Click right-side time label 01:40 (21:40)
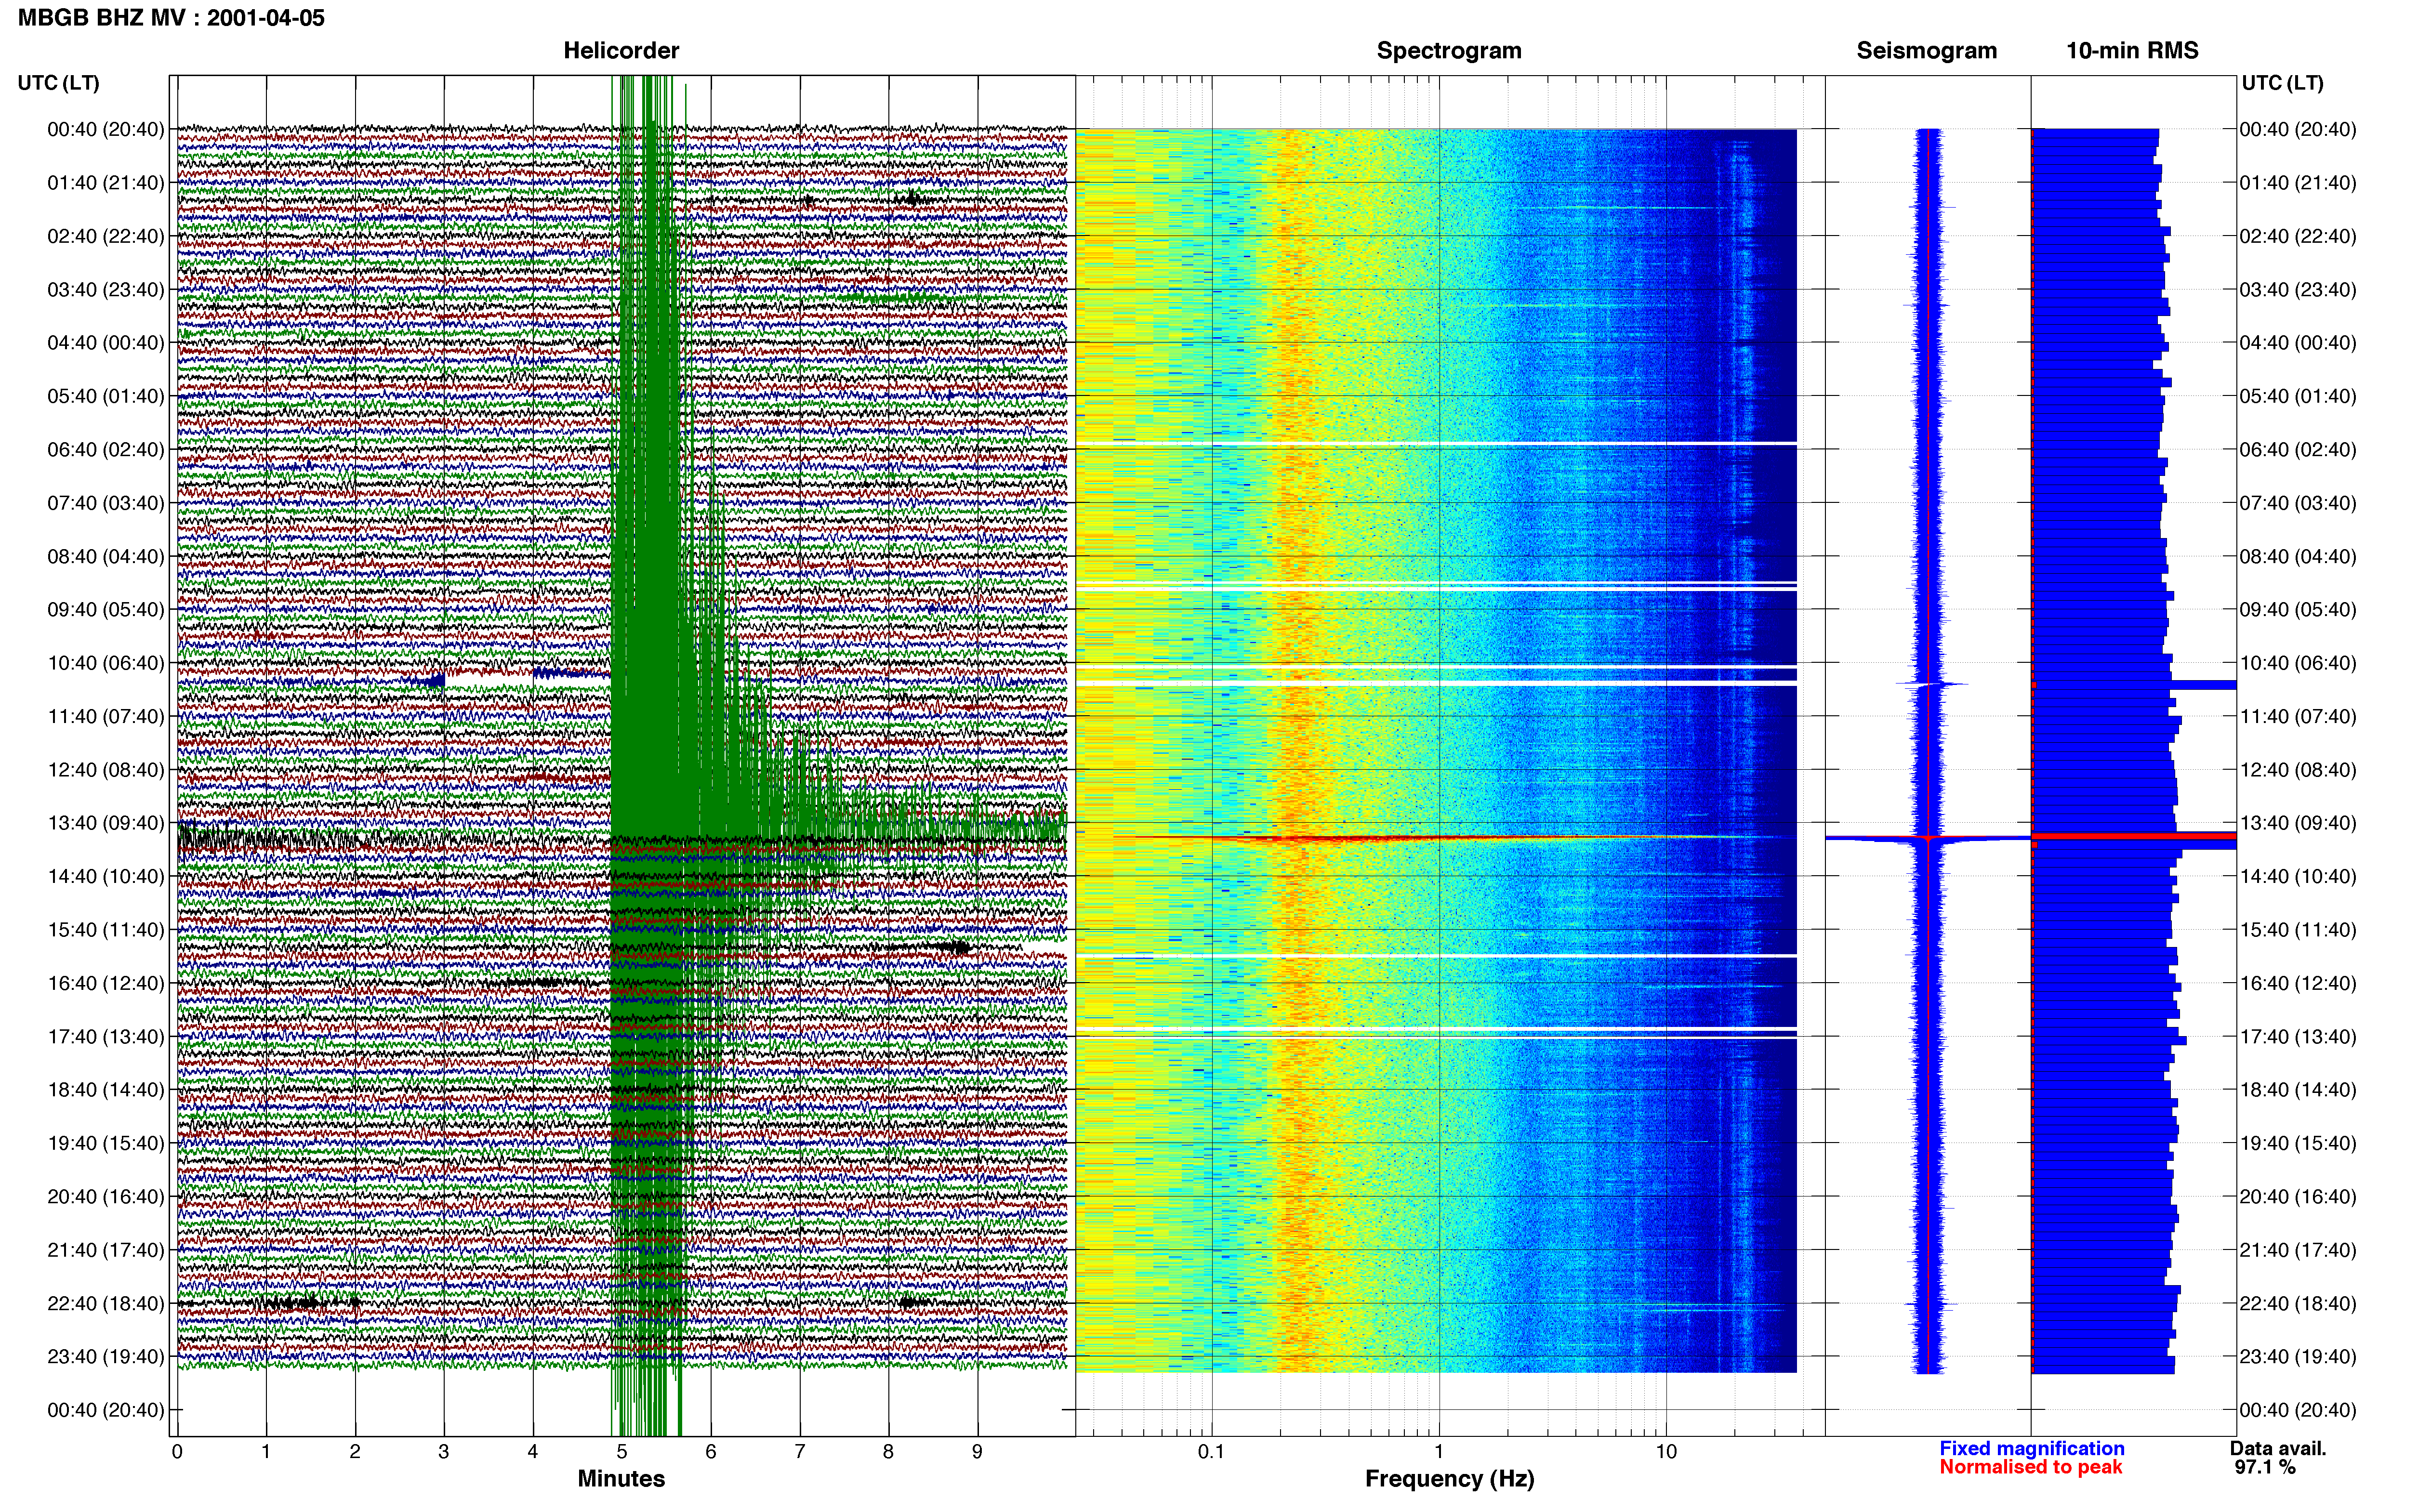The width and height of the screenshot is (2418, 1512). [x=2298, y=183]
